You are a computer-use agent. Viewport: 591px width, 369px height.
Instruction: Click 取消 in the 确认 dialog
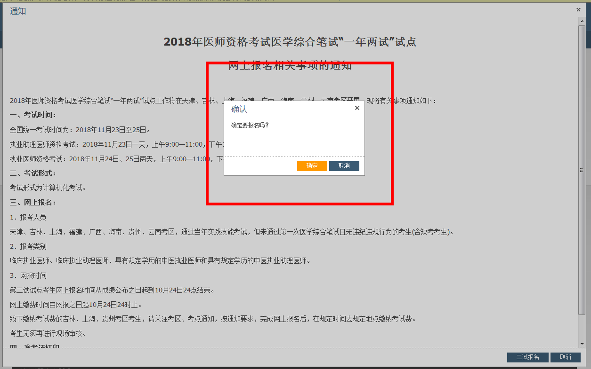[344, 166]
